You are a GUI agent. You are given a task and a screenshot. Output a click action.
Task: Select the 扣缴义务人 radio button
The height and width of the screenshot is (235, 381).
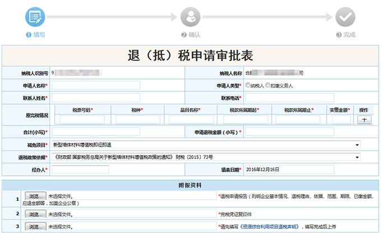tap(268, 86)
